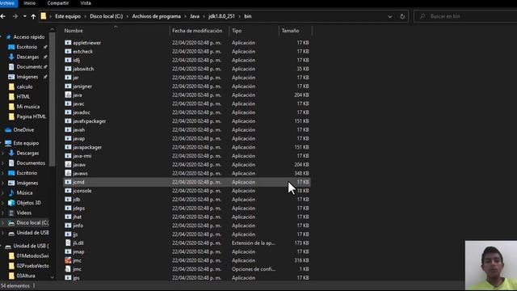Switch to the Inicio tab

click(29, 3)
